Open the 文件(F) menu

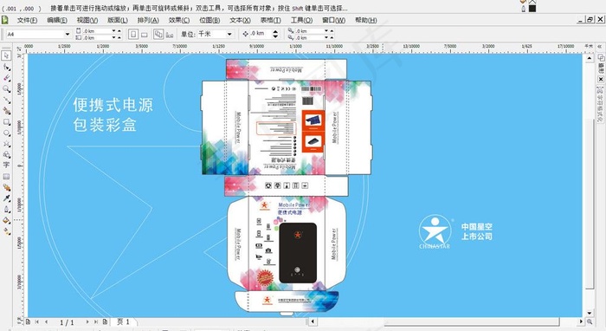click(27, 20)
